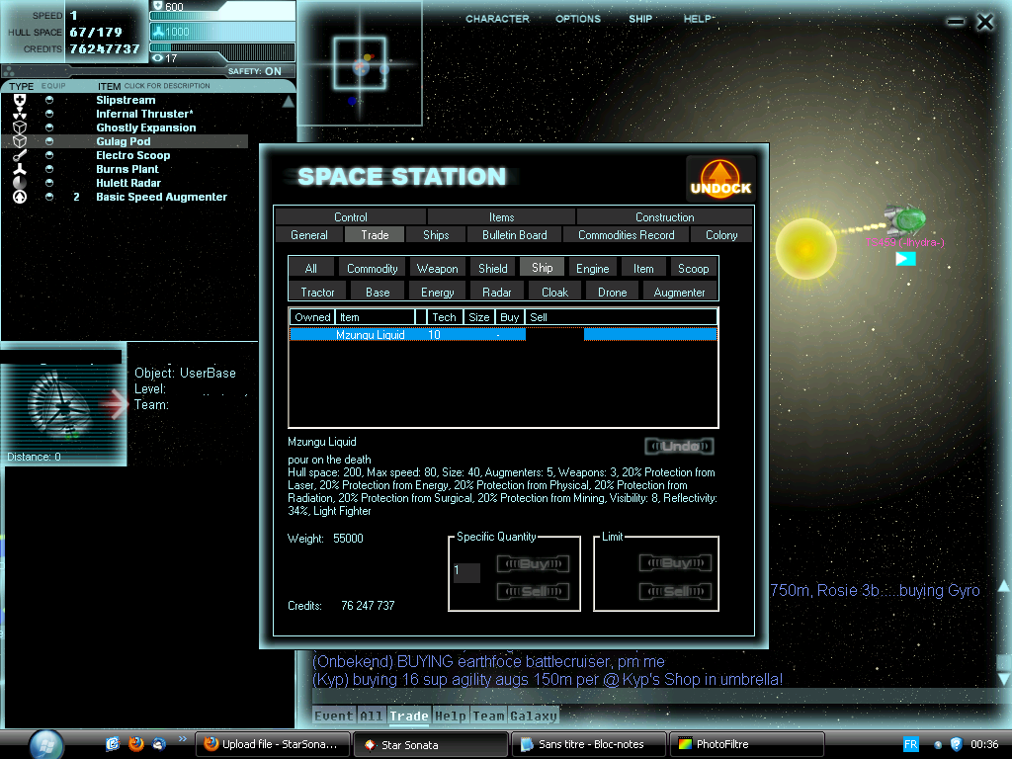The width and height of the screenshot is (1012, 759).
Task: Switch to the Bulletin Board tab
Action: tap(514, 235)
